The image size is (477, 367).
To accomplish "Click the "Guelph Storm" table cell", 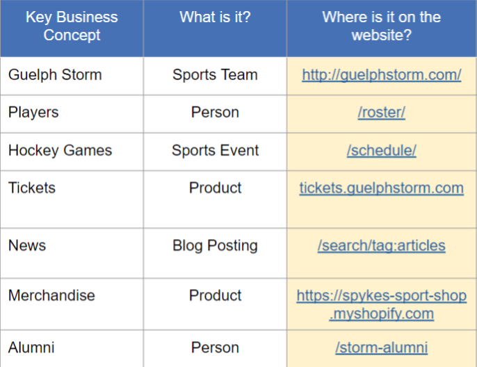I will [x=55, y=75].
